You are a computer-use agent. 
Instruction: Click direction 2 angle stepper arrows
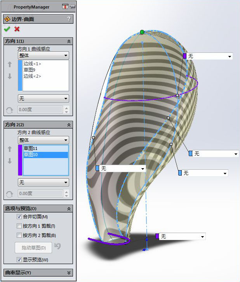[66, 193]
